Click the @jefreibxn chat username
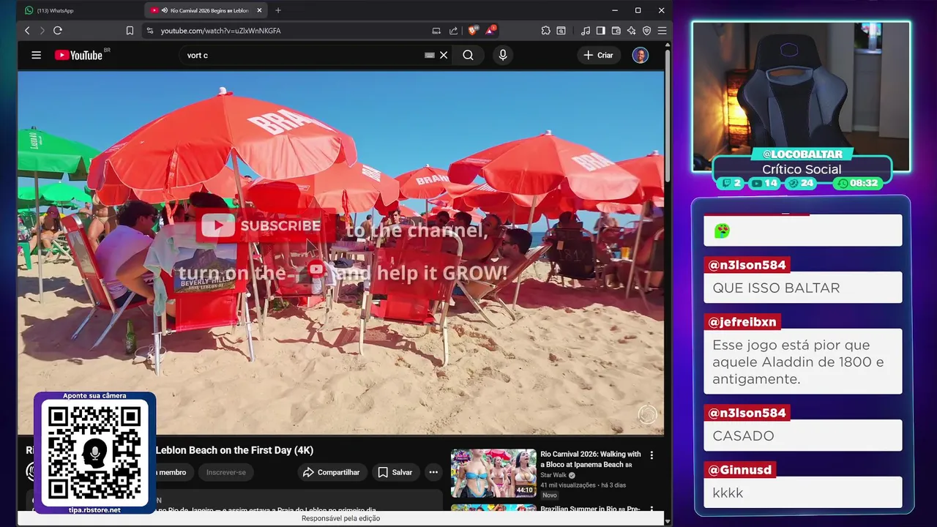937x527 pixels. [x=742, y=322]
